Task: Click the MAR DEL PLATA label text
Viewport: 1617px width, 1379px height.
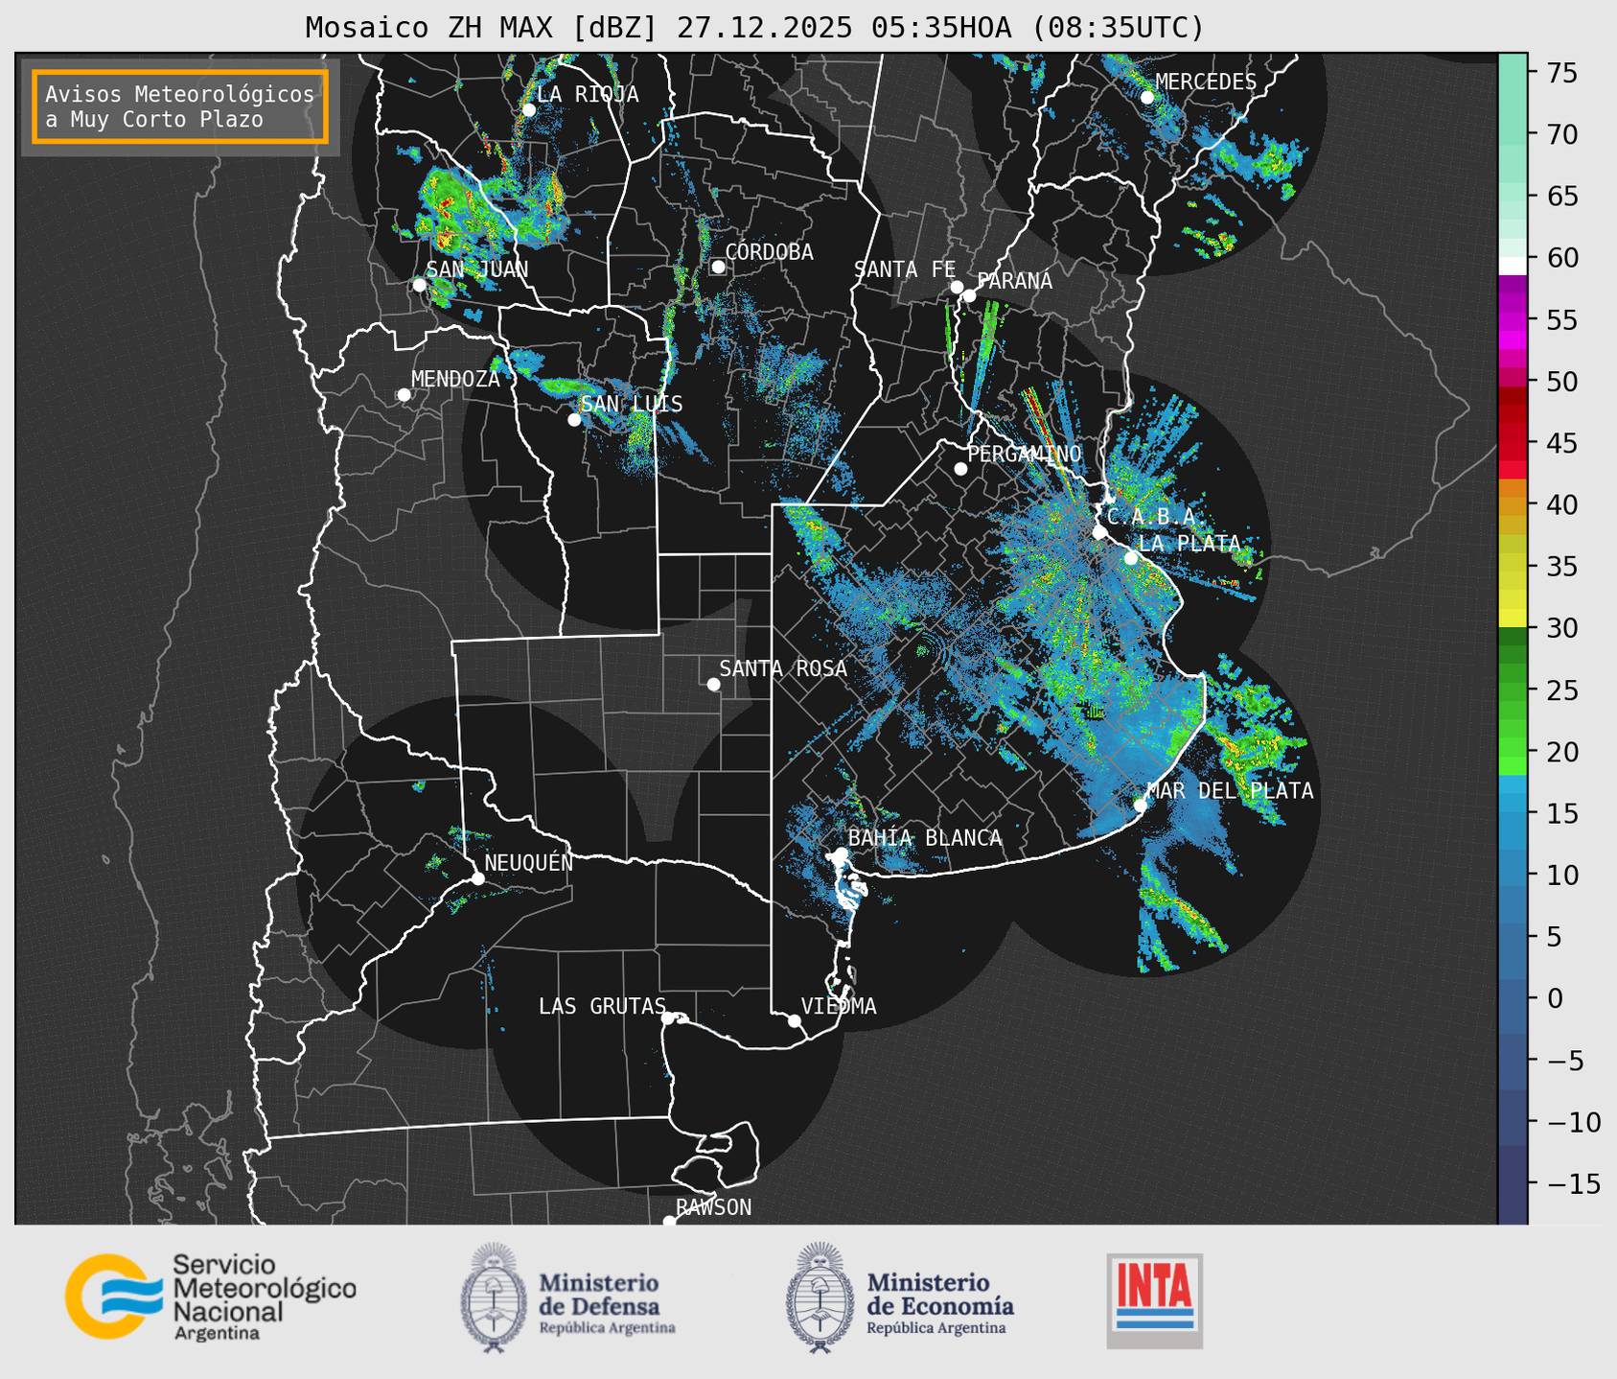Action: click(1230, 791)
